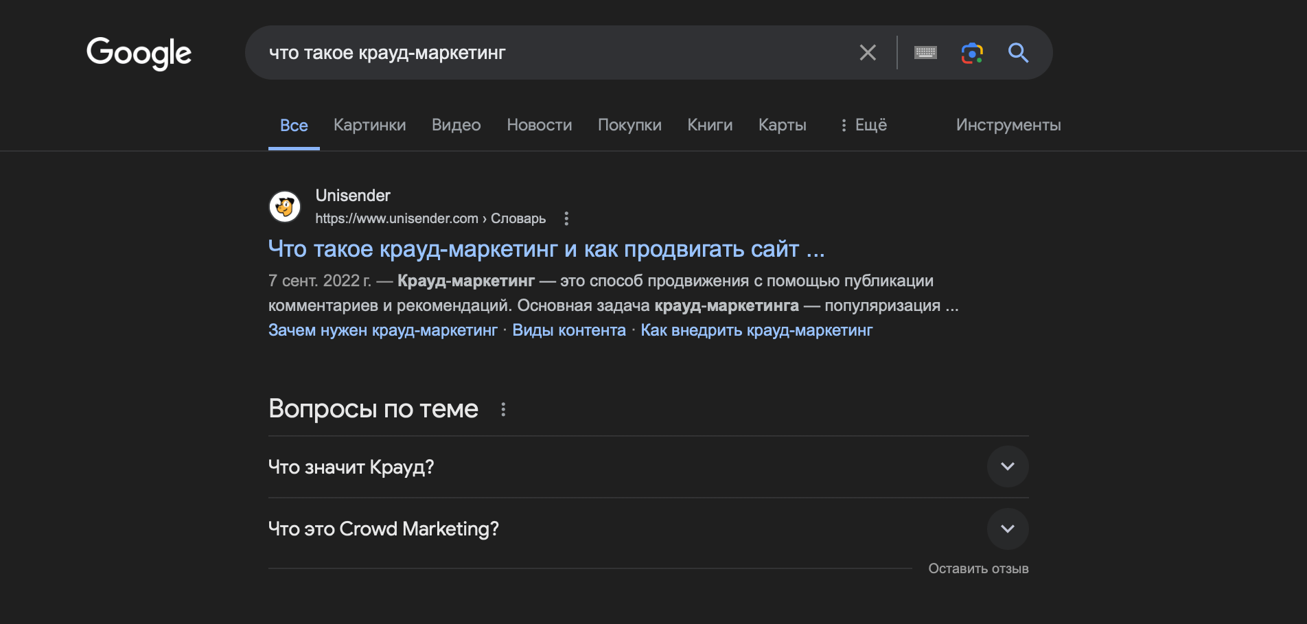The image size is (1307, 624).
Task: Click question text Что это Crowd Marketing?
Action: click(x=384, y=529)
